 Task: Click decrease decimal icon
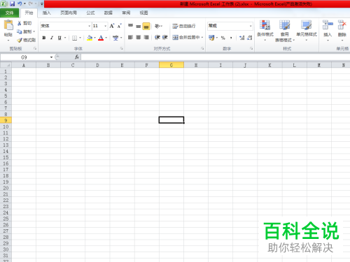250,38
